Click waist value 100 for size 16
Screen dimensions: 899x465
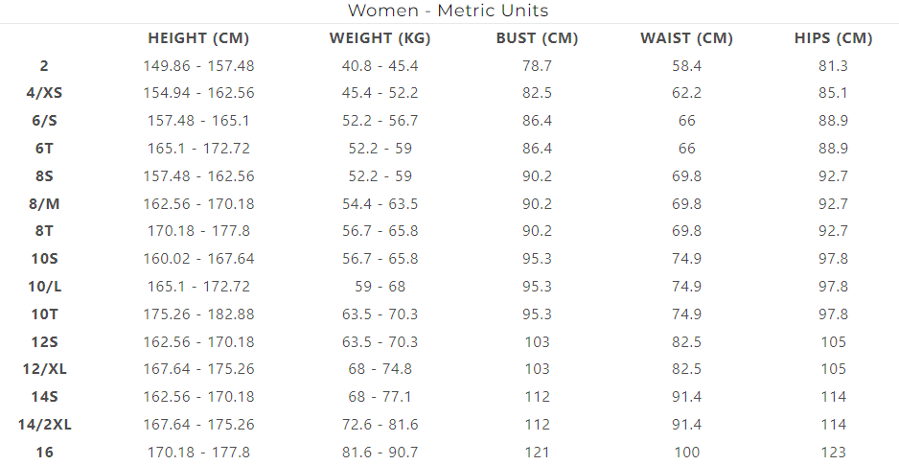pos(686,452)
